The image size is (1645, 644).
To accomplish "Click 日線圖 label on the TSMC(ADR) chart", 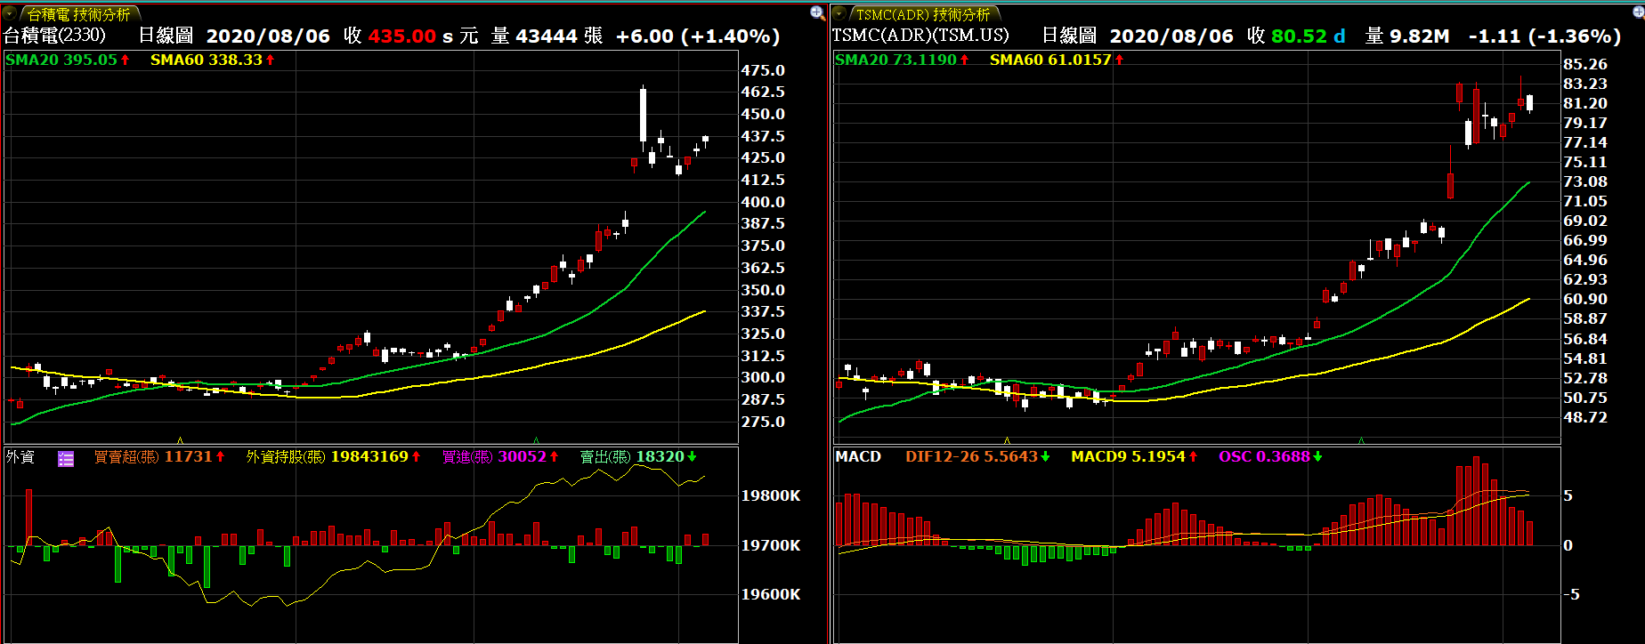I will pos(1069,36).
